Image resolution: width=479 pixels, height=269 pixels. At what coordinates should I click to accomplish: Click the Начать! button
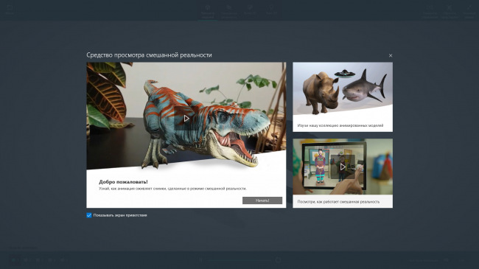[x=262, y=200]
